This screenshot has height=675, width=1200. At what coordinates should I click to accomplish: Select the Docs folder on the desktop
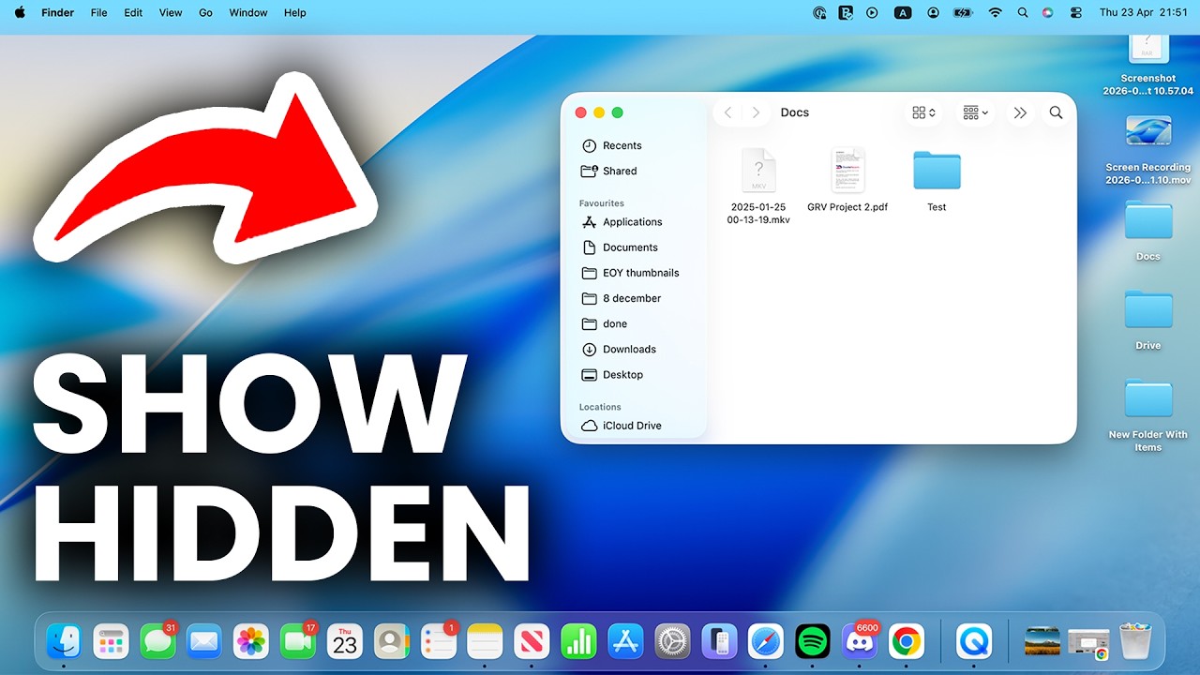pyautogui.click(x=1148, y=231)
